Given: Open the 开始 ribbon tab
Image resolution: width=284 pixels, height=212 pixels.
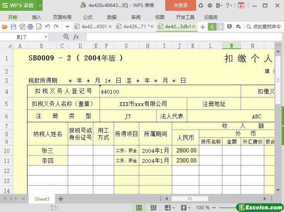Looking at the screenshot, I should [x=13, y=17].
